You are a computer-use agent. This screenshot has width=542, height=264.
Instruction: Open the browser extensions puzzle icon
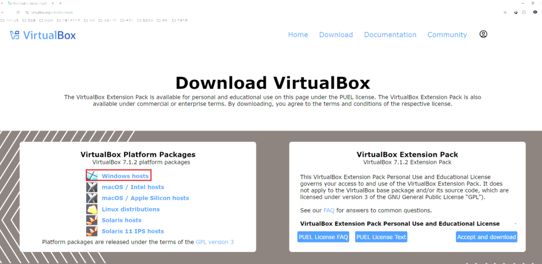pos(523,12)
